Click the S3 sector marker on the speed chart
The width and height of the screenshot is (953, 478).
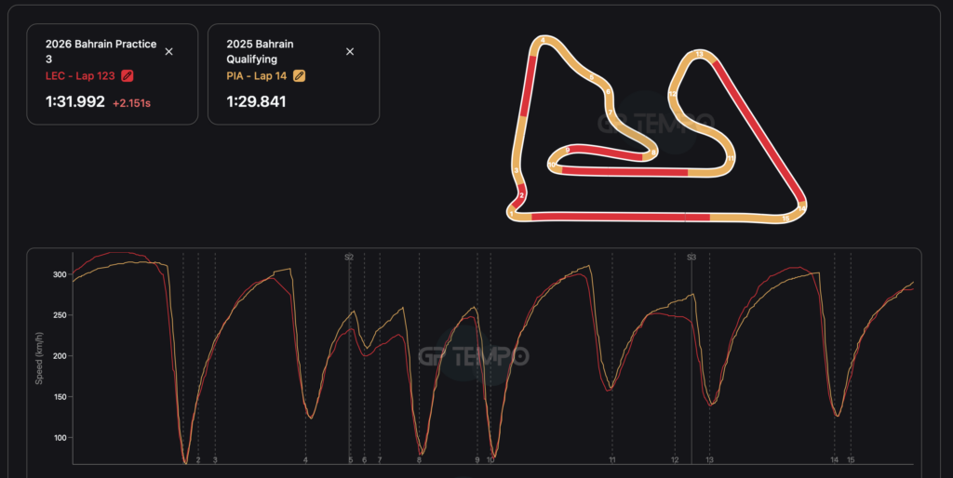click(x=691, y=257)
